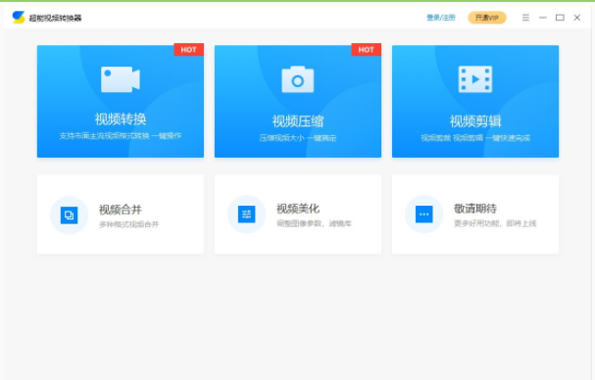Click the camcorder icon on 视频转换

coord(121,79)
